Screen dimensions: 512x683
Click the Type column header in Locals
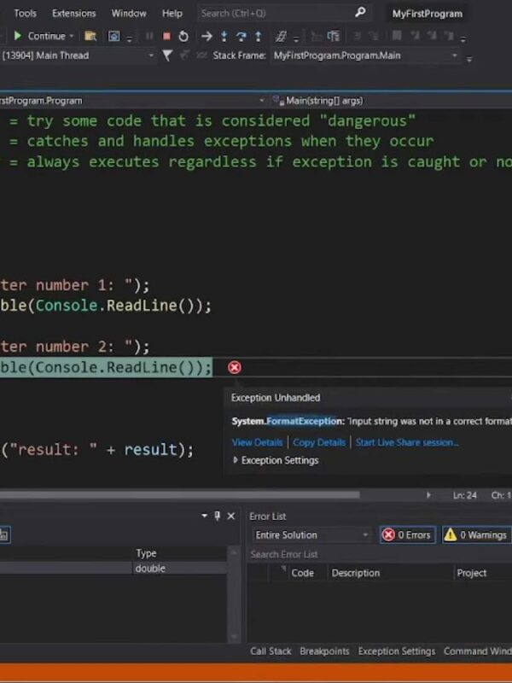pos(146,553)
